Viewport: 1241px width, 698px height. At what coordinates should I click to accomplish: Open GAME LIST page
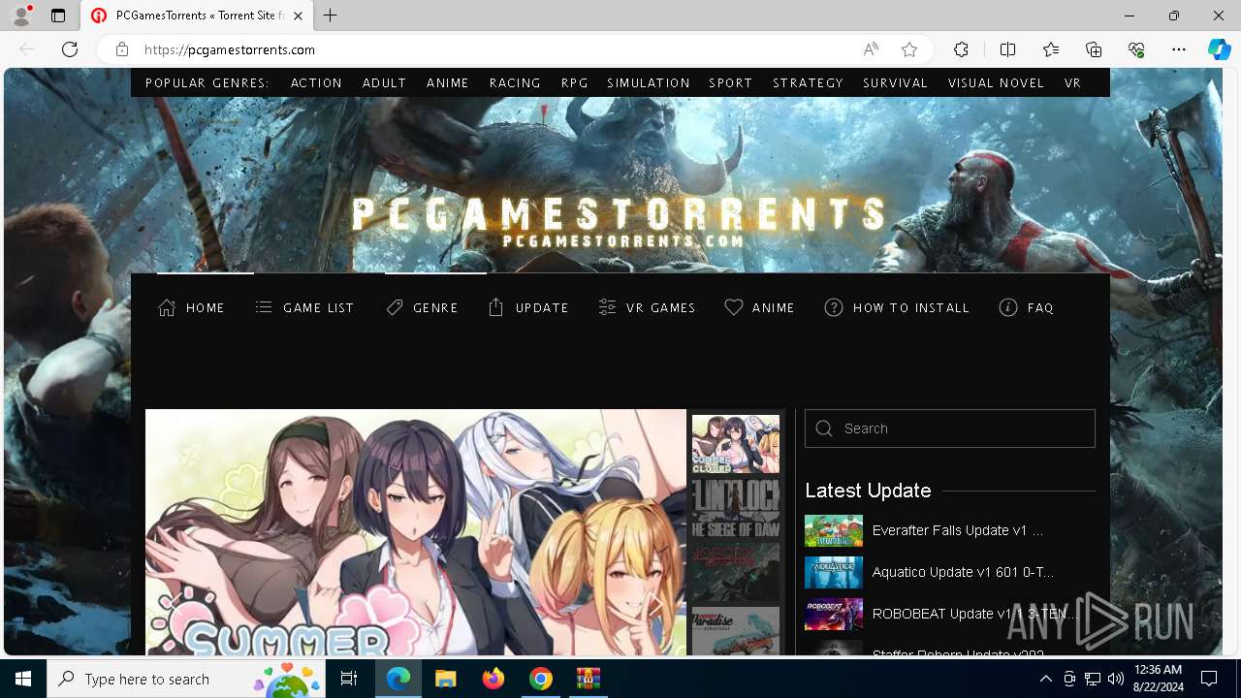pyautogui.click(x=304, y=307)
